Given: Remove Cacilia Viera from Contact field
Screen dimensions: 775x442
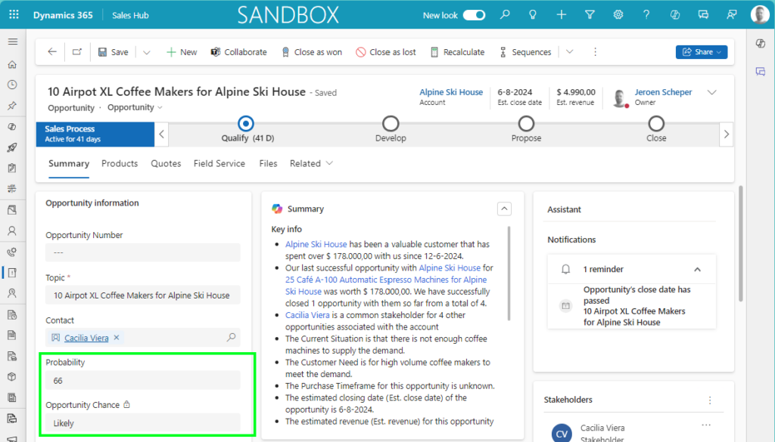Looking at the screenshot, I should [x=117, y=338].
